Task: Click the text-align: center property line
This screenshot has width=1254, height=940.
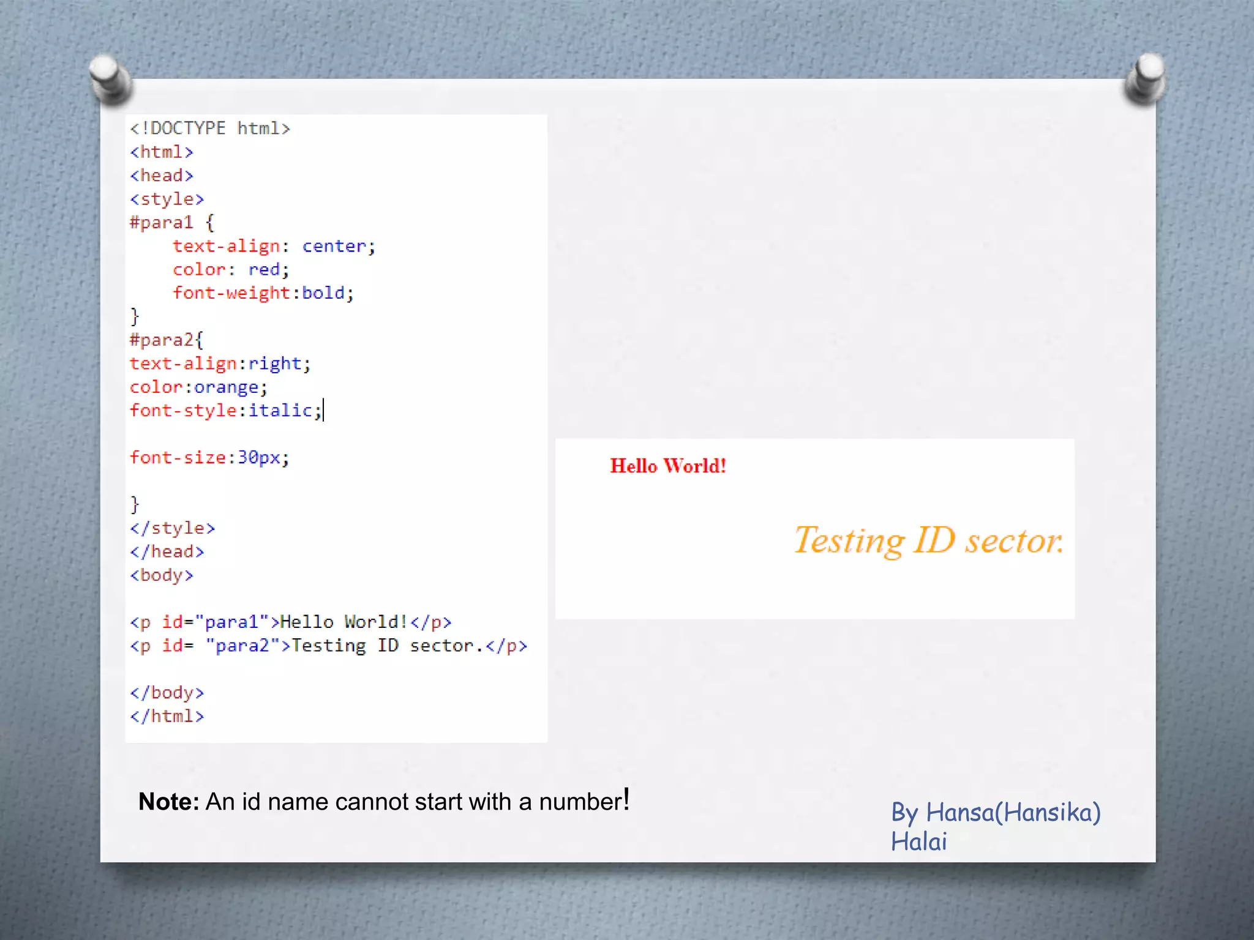Action: [x=274, y=246]
